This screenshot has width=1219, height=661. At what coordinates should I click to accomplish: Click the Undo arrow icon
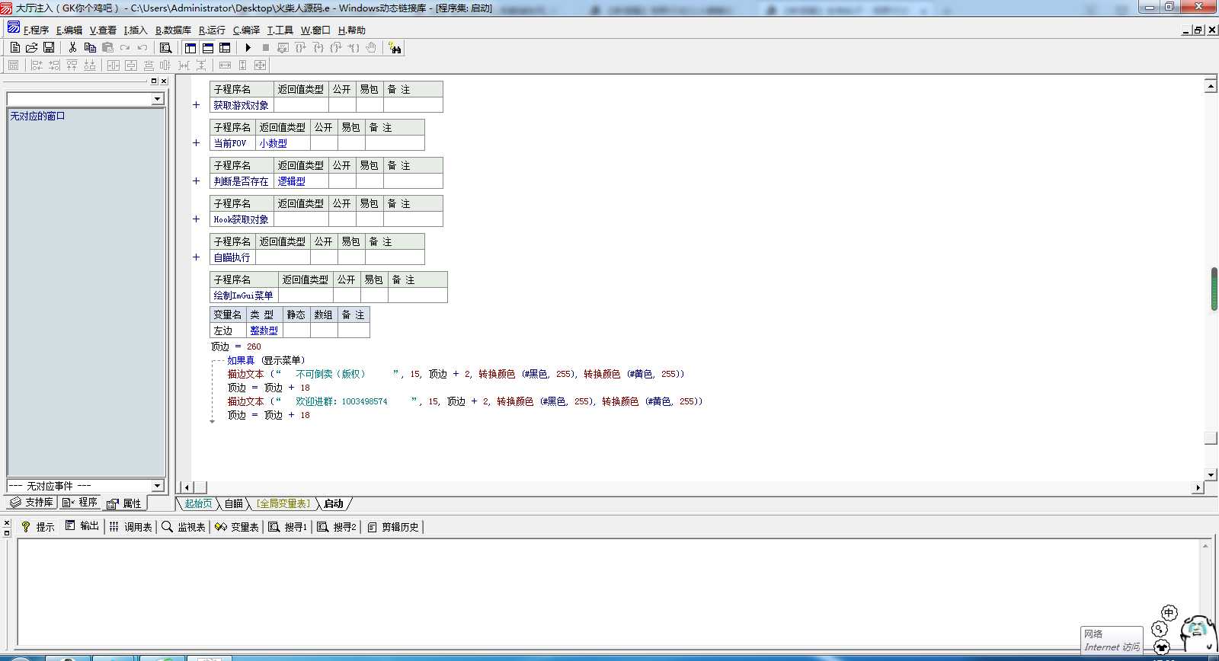[142, 47]
